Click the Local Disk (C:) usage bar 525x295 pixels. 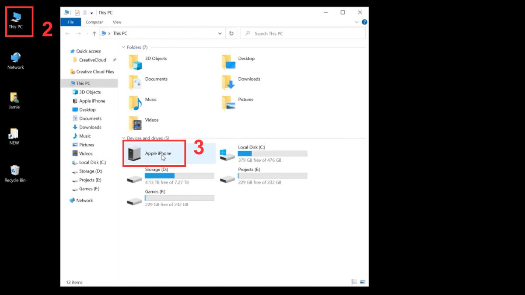(x=272, y=153)
